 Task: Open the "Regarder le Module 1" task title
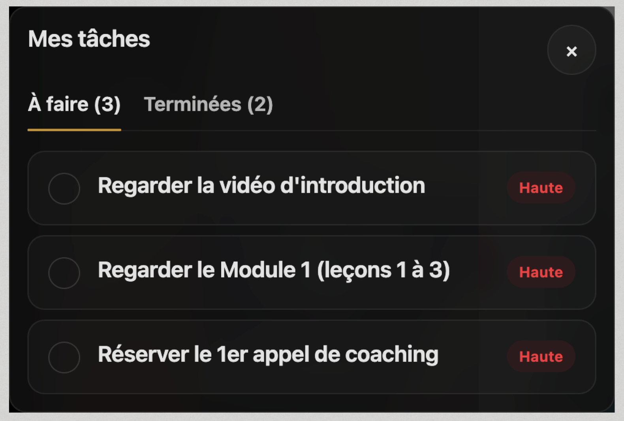(273, 270)
